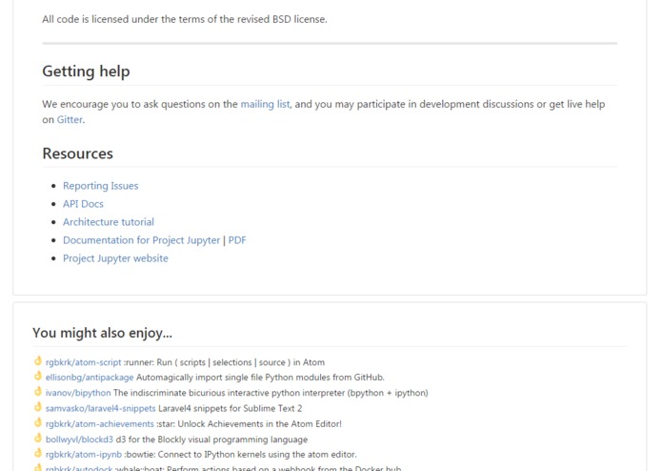Screen dimensions: 662x471
Task: Click the icon beside rgbkrk/atom-achievements
Action: tap(38, 422)
